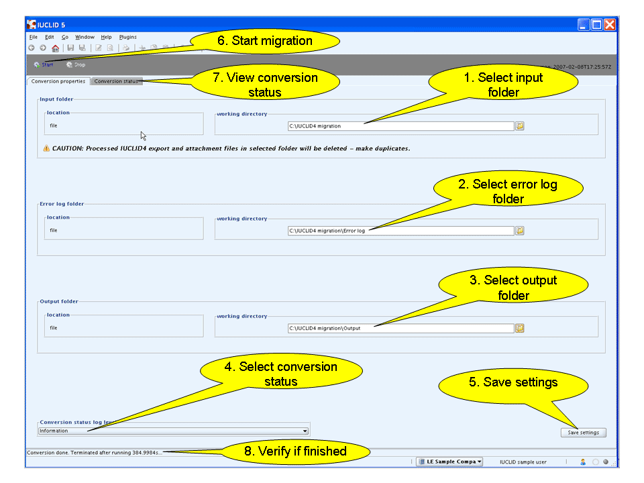Screen dimensions: 644x483
Task: Click 'file' under Output folder location
Action: point(54,328)
